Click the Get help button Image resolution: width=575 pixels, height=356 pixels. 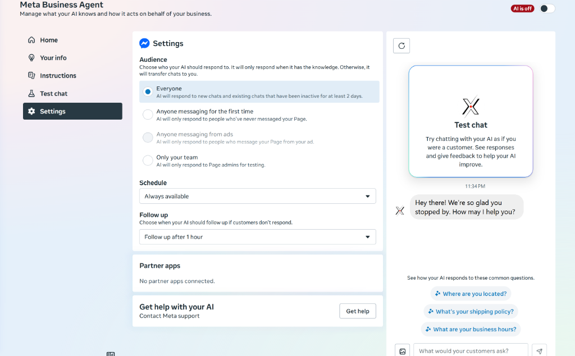point(358,311)
